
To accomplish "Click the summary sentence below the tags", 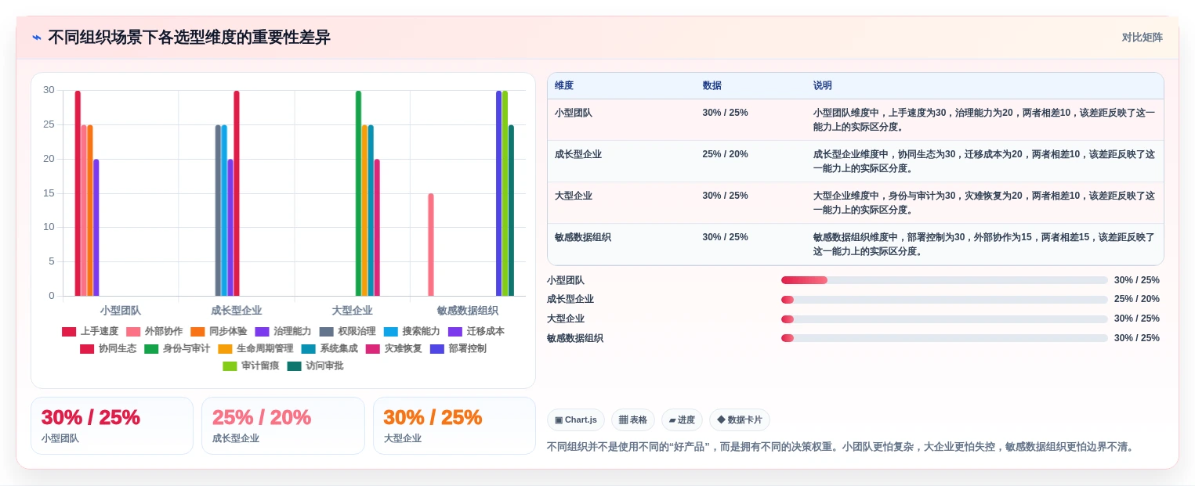I will pos(841,447).
